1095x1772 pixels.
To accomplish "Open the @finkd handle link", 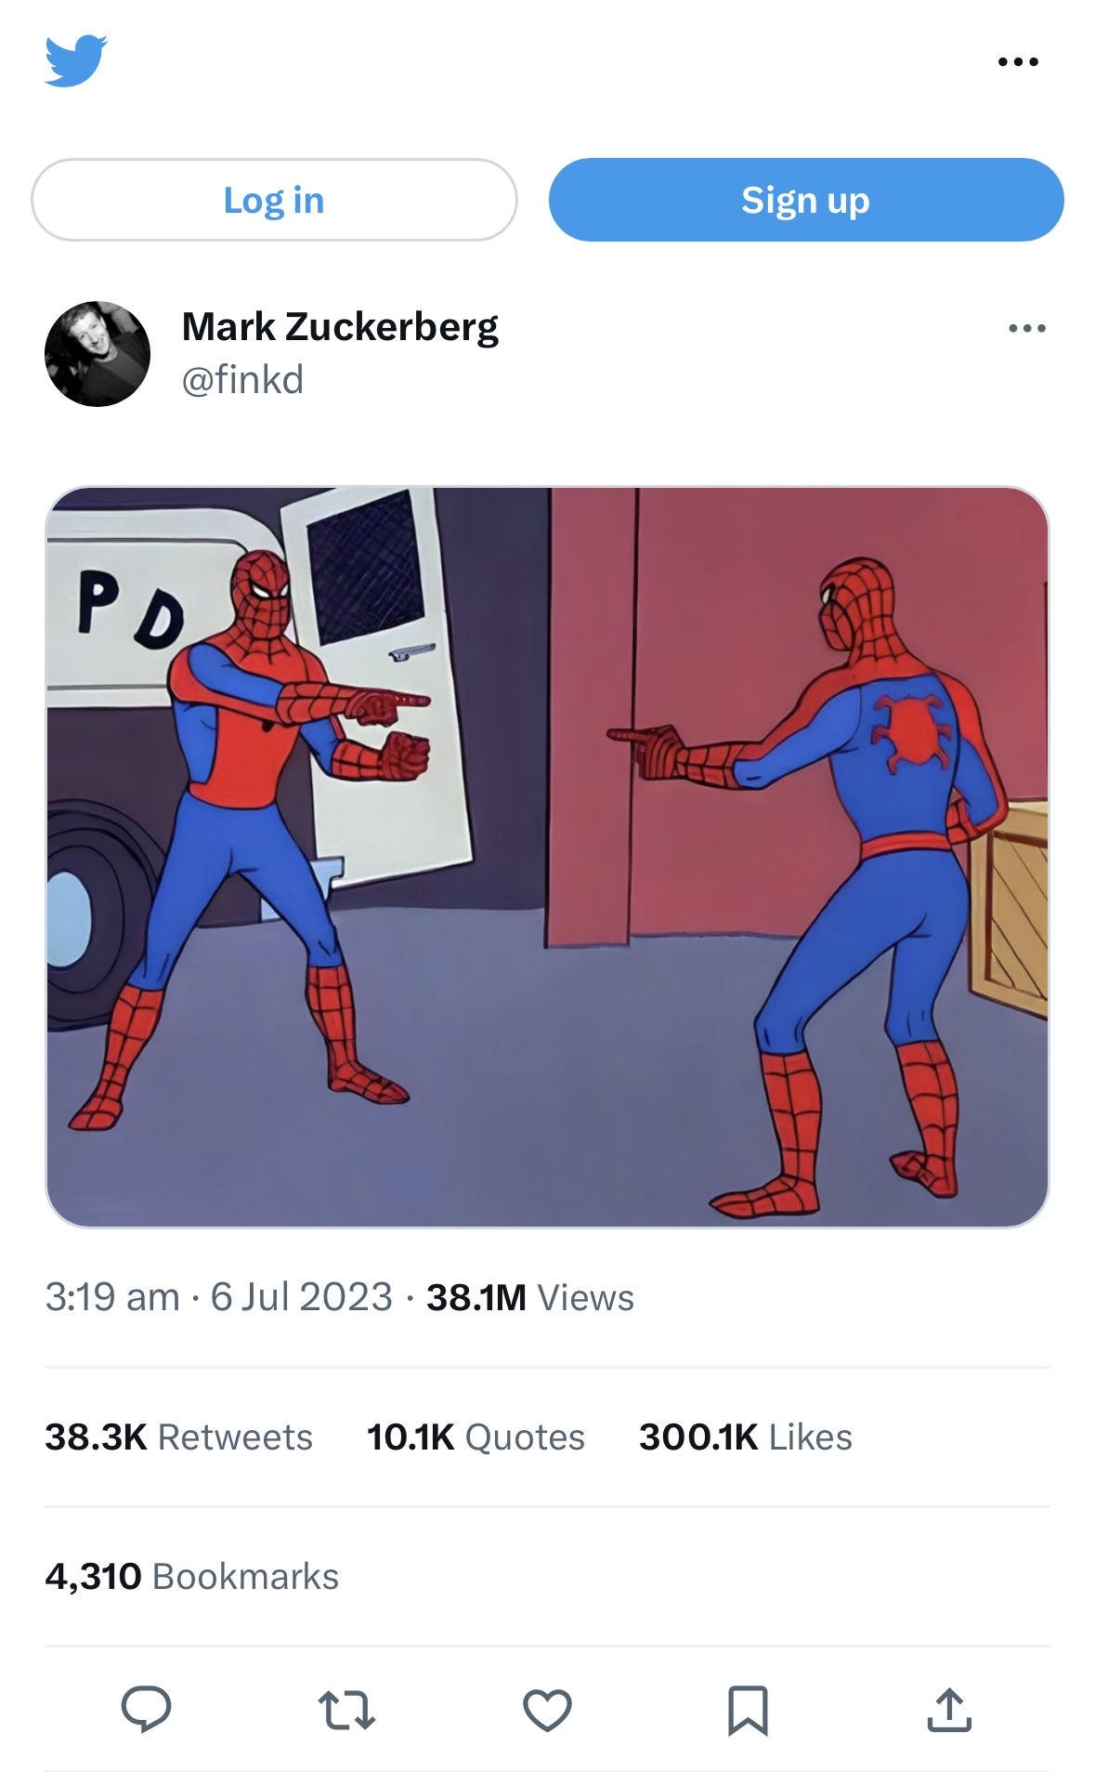I will tap(242, 380).
